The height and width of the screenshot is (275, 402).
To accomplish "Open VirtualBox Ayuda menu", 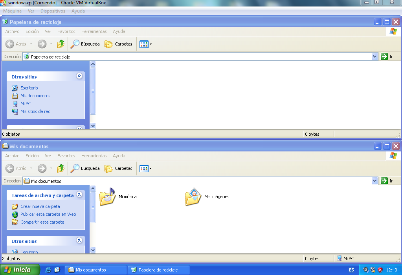I will click(x=78, y=11).
